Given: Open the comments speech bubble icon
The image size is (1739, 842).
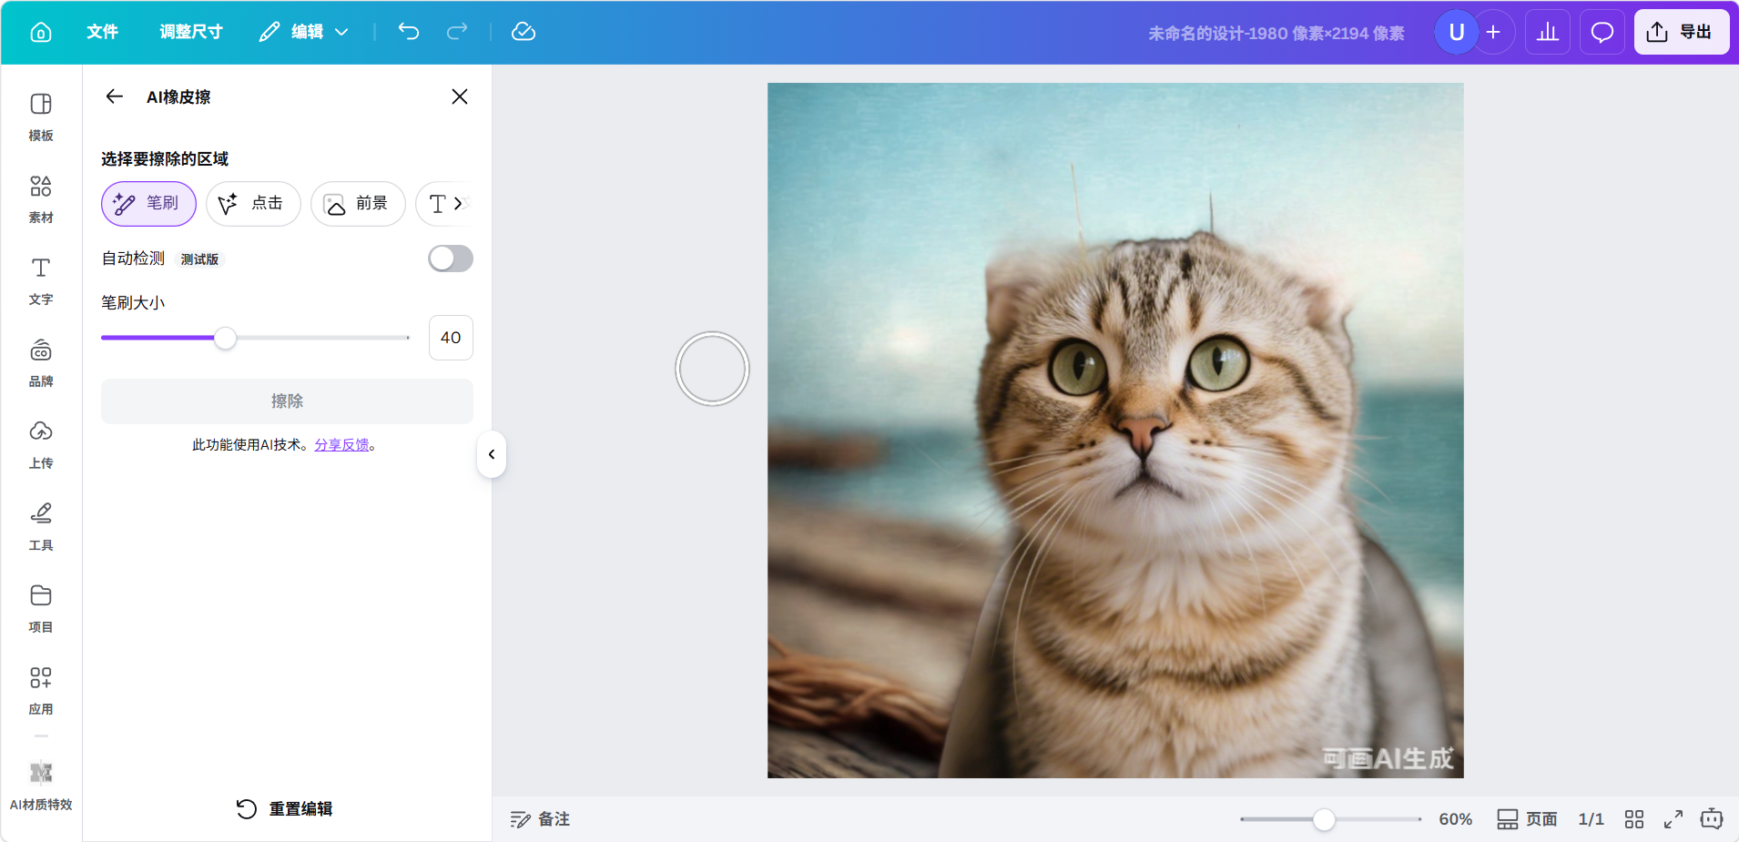Looking at the screenshot, I should pyautogui.click(x=1602, y=33).
